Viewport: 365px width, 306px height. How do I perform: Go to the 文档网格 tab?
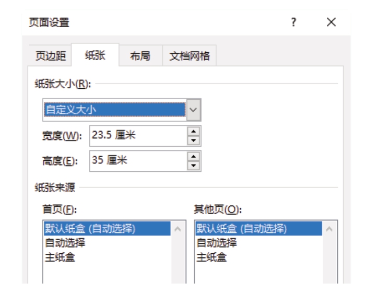point(190,56)
